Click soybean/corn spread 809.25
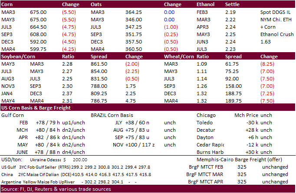This screenshot has width=296, height=193. (99, 93)
